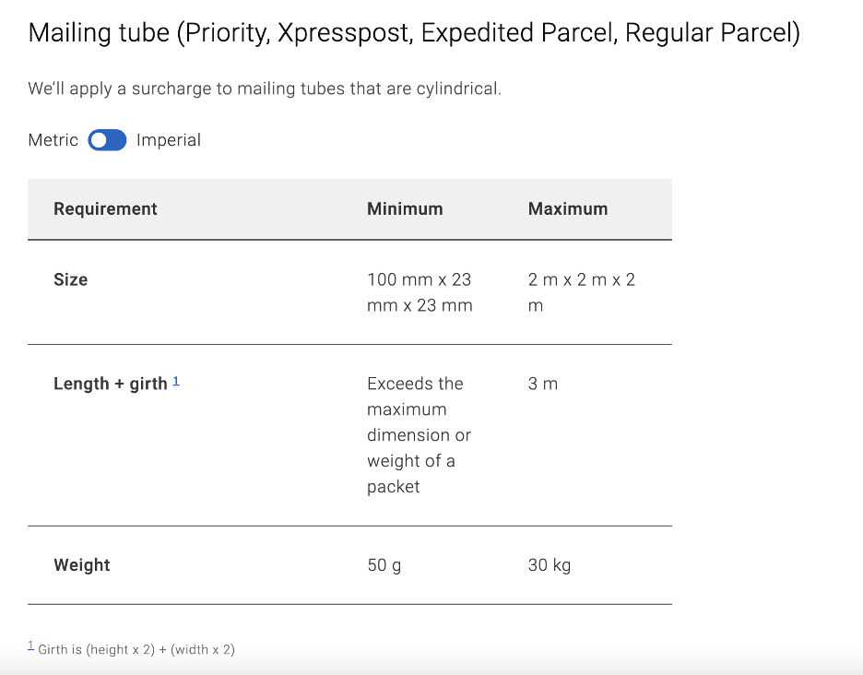This screenshot has height=675, width=863.
Task: Select the Weight row label
Action: [82, 565]
